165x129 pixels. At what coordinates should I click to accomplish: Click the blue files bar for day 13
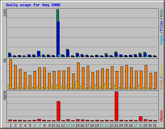[x=68, y=53]
